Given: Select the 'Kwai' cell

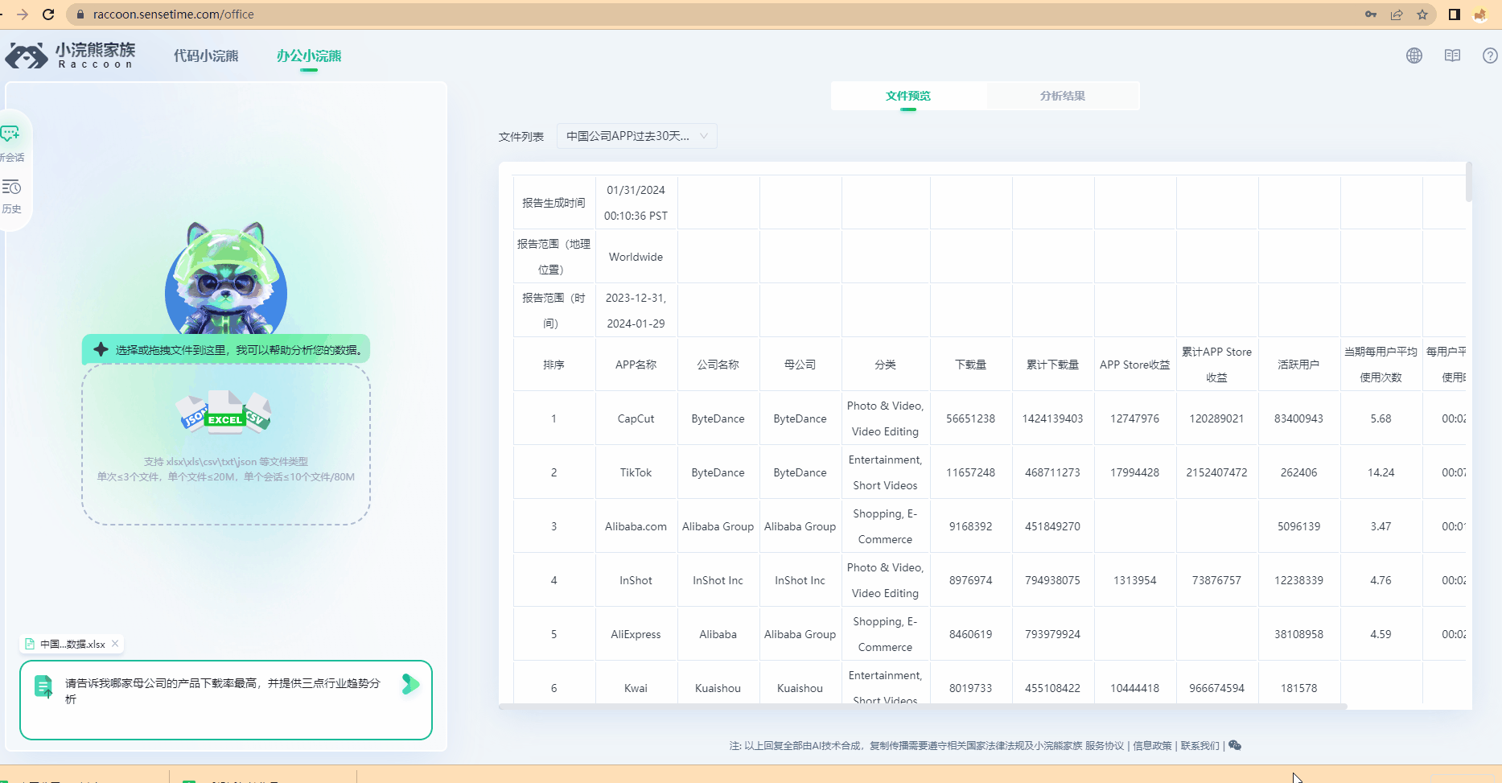Looking at the screenshot, I should (636, 688).
